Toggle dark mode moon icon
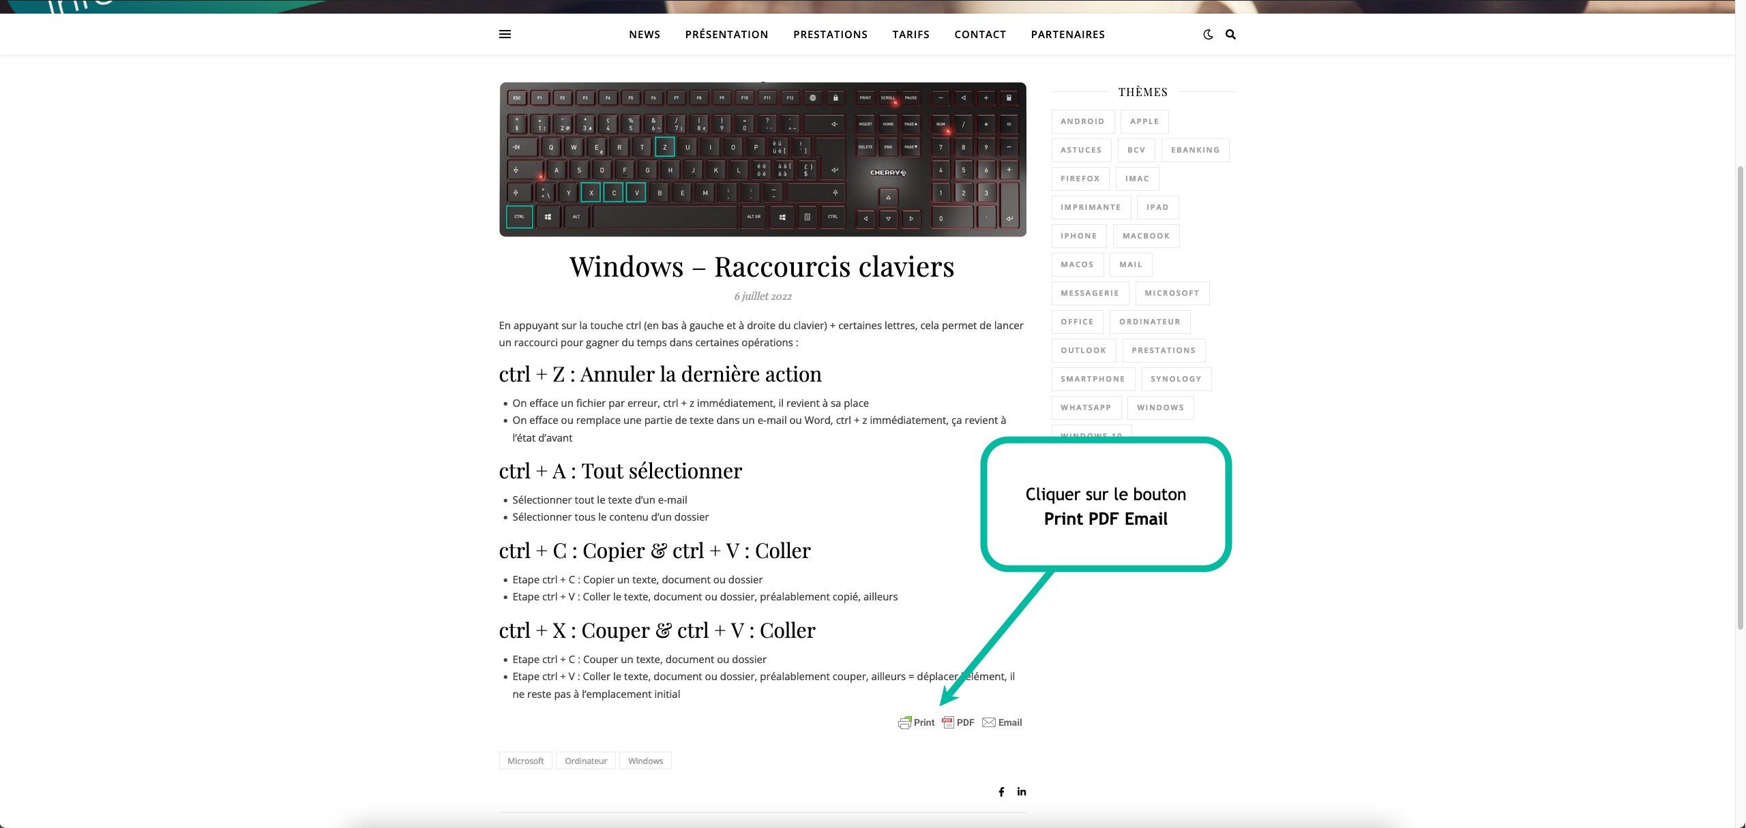 pyautogui.click(x=1208, y=34)
